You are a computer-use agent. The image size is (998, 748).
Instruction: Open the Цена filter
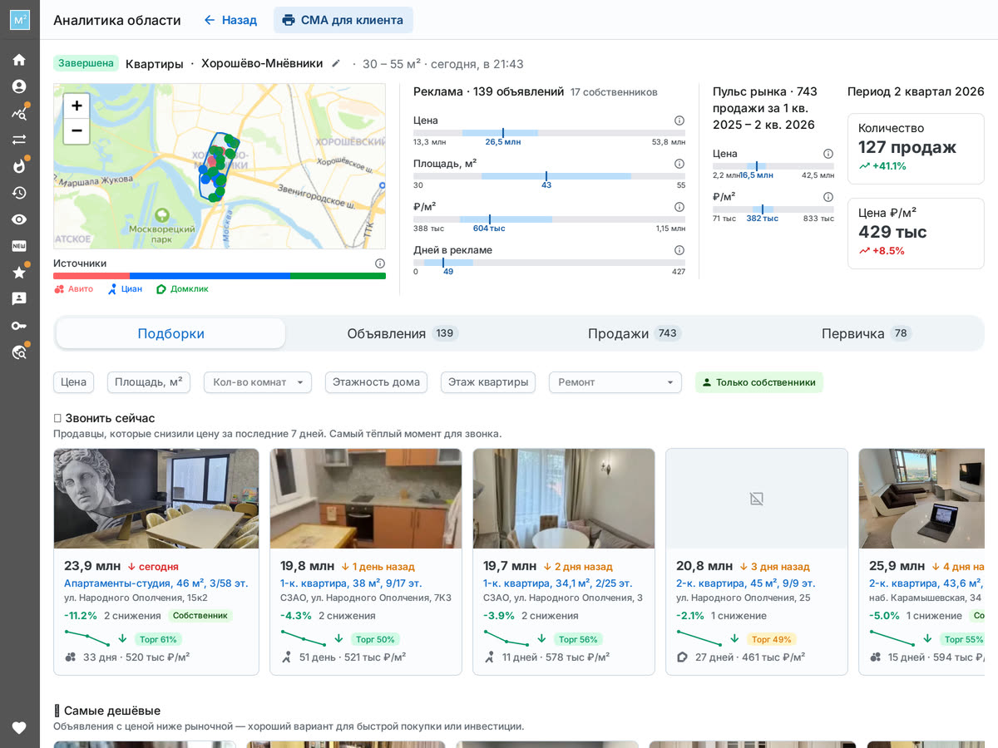[x=73, y=382]
